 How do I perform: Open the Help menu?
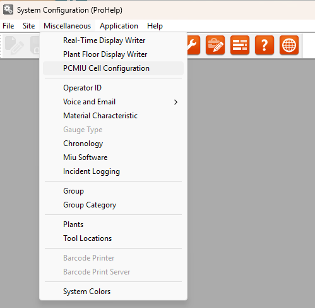coord(155,26)
